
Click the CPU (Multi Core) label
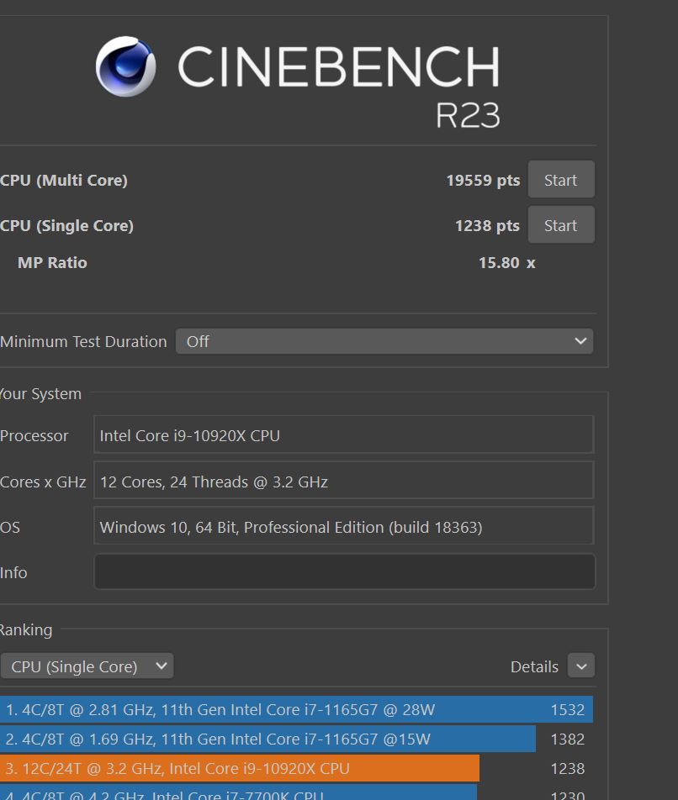click(x=64, y=180)
